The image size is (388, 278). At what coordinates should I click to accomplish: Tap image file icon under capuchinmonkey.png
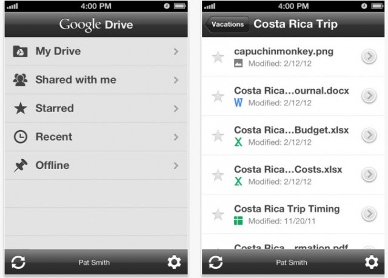pyautogui.click(x=238, y=63)
